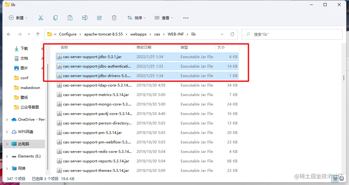349x185 pixels.
Task: Click Configure in the address path
Action: point(68,34)
